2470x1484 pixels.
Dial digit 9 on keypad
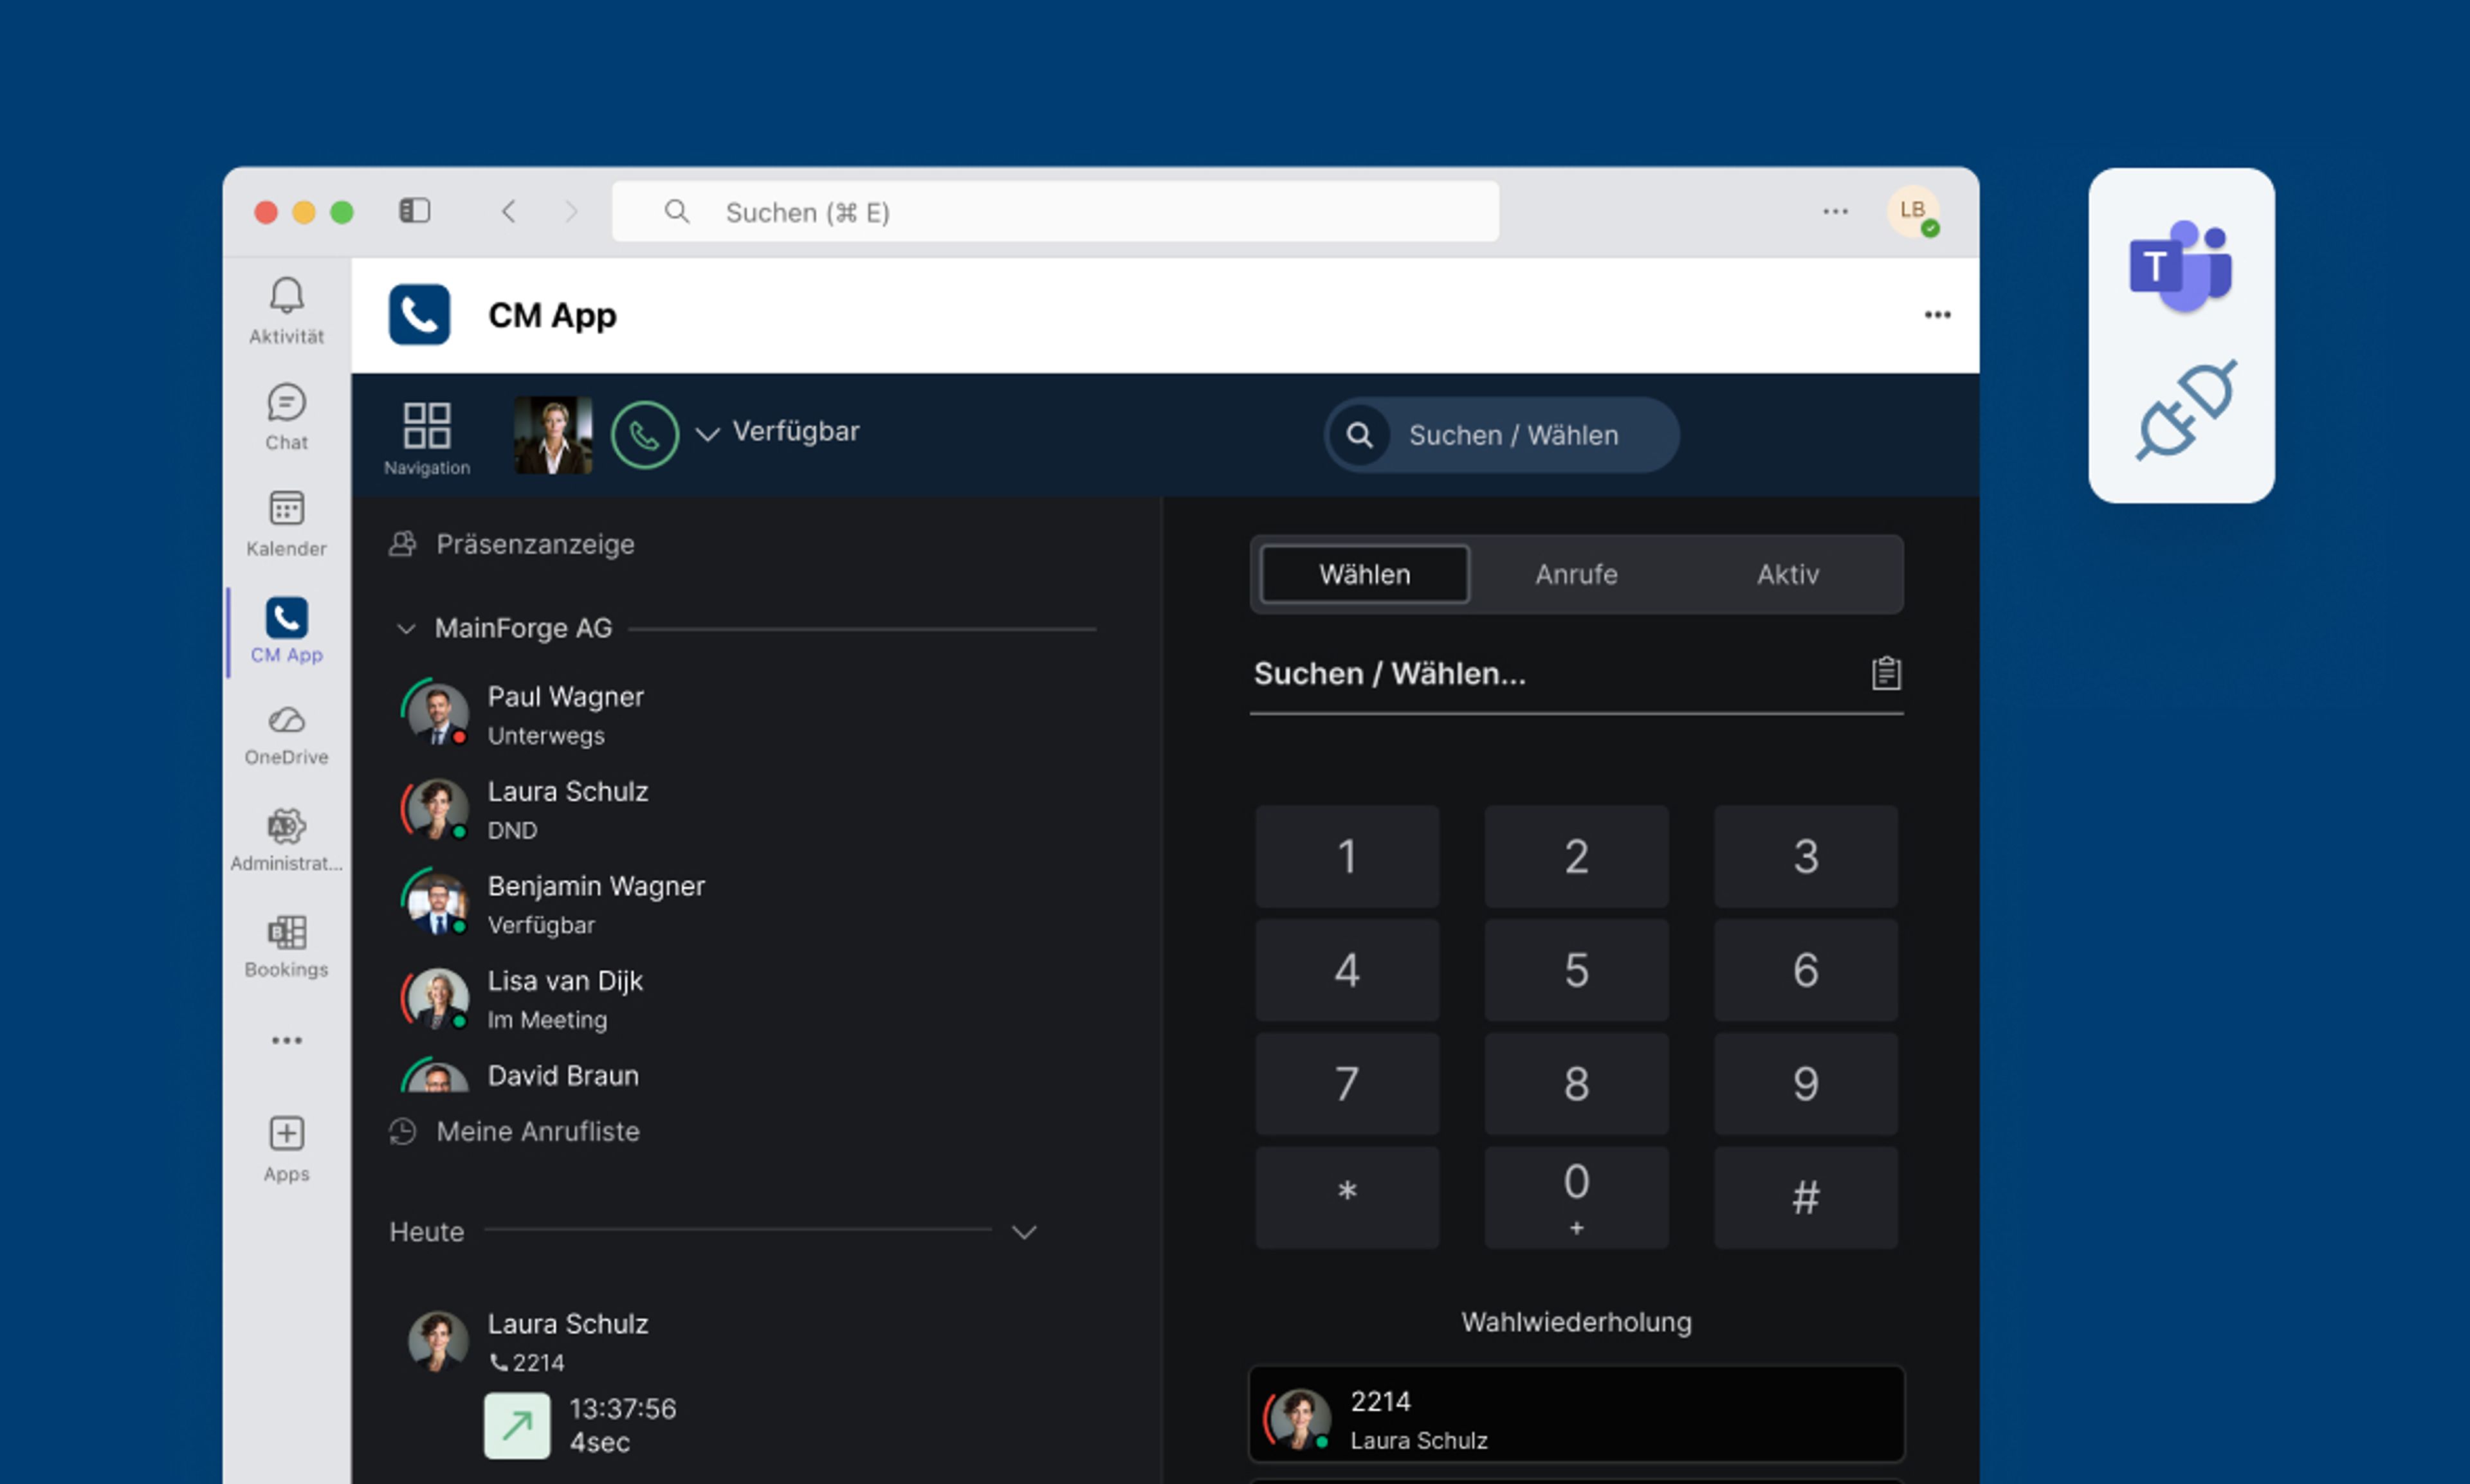(1805, 1084)
